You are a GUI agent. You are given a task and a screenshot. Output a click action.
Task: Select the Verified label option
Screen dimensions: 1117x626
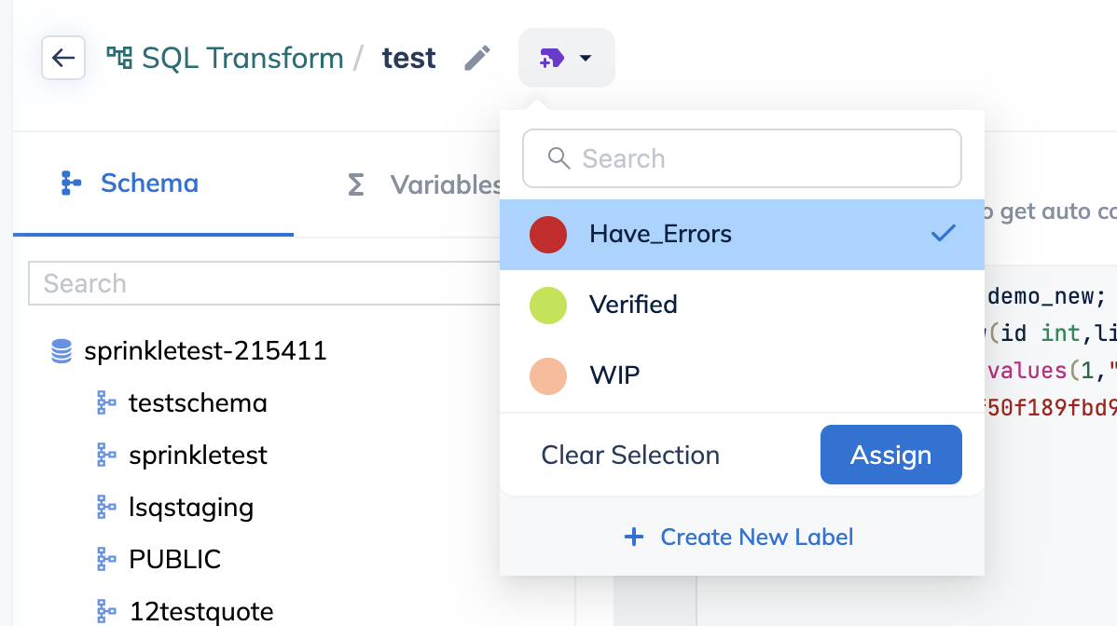tap(741, 306)
